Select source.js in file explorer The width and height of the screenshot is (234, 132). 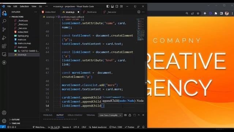tap(22, 55)
